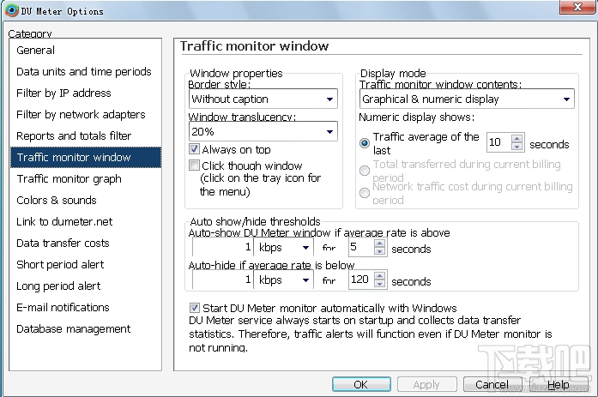
Task: Select Traffic average of the last radio
Action: click(365, 143)
